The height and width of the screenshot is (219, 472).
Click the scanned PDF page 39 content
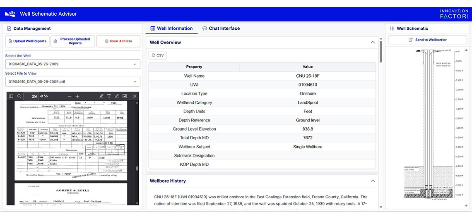click(x=71, y=140)
